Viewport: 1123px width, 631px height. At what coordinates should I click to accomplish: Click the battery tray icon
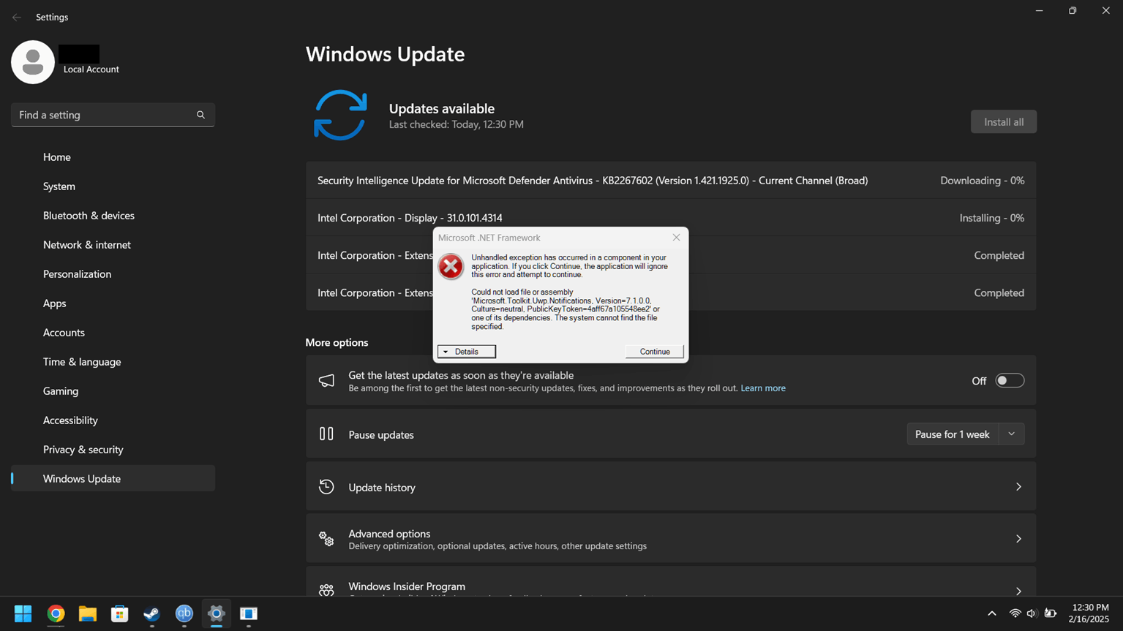(1051, 613)
